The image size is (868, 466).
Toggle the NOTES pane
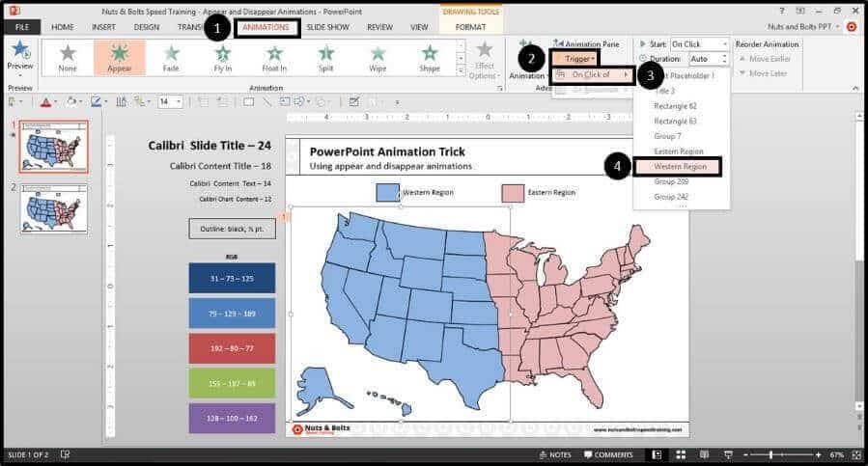coord(555,454)
